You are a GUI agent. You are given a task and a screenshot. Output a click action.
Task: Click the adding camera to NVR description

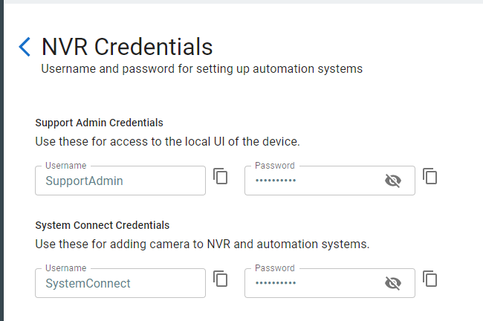[202, 243]
